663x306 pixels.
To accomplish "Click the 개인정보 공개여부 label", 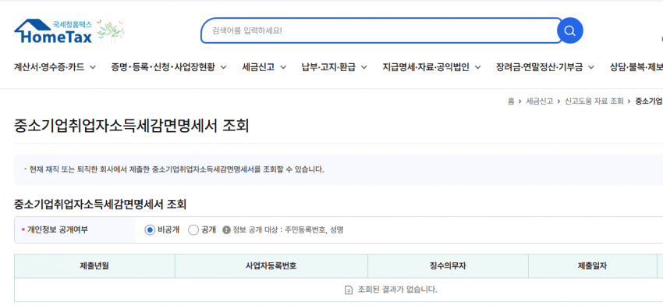I will pos(58,229).
